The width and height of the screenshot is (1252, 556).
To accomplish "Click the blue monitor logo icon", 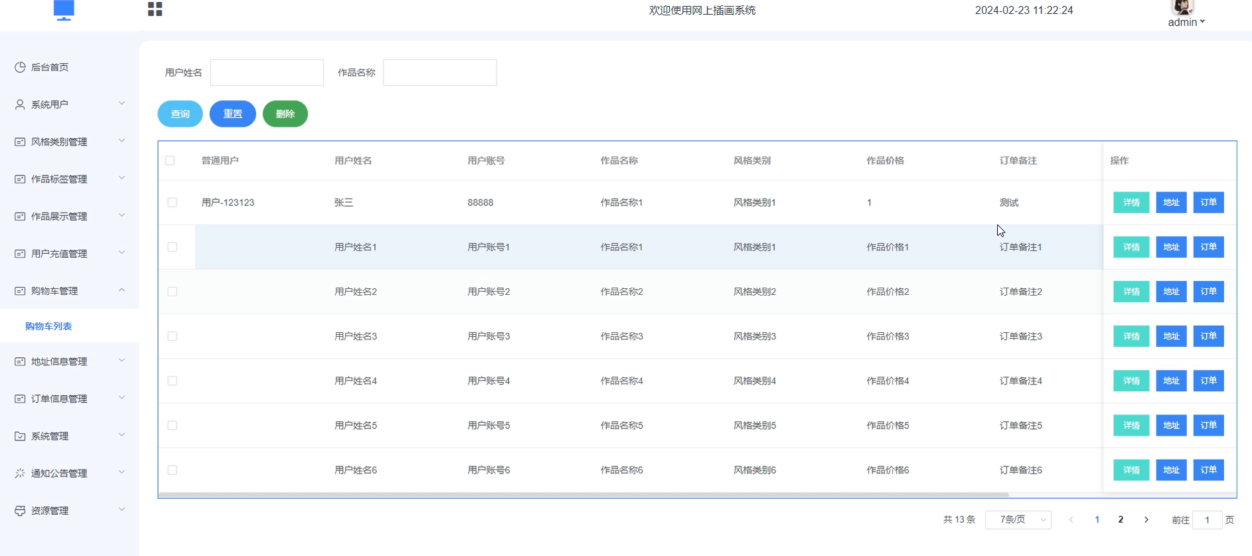I will point(64,10).
